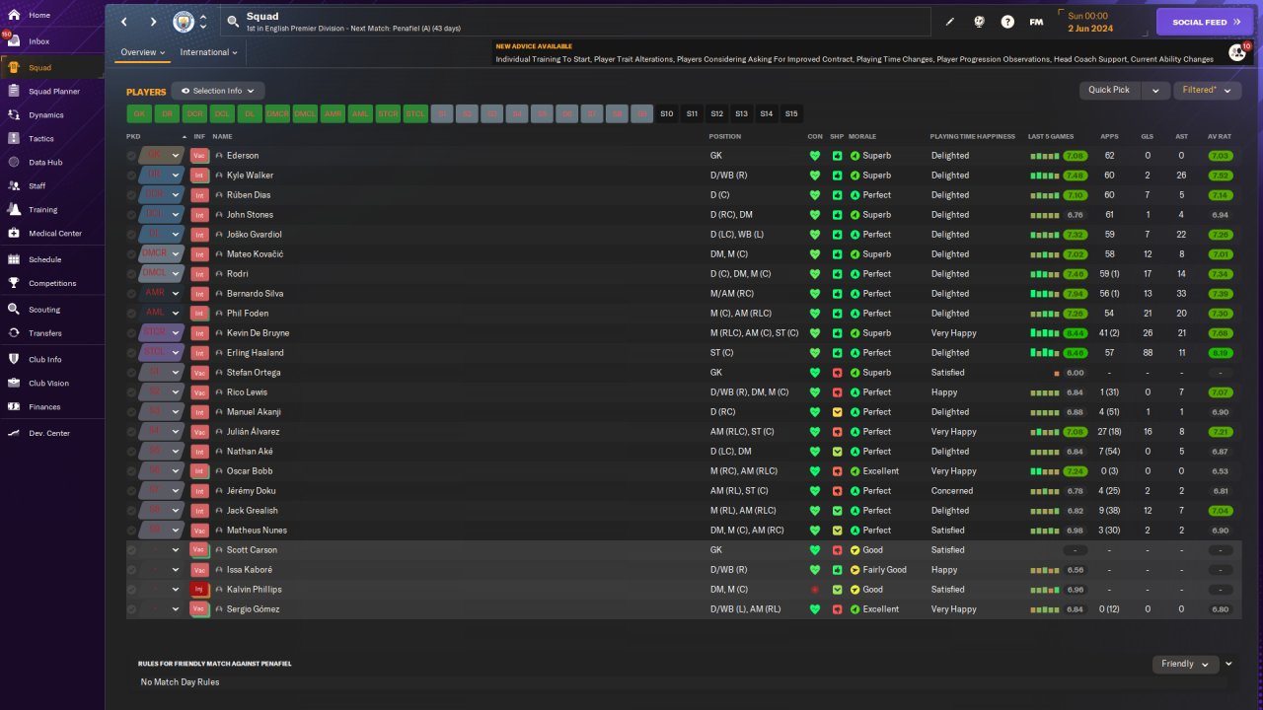Open Jack Grealish's player profile
1263x710 pixels.
coord(252,511)
